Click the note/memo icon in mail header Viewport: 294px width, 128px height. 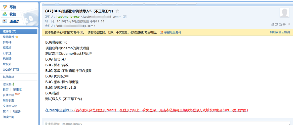coord(277,24)
